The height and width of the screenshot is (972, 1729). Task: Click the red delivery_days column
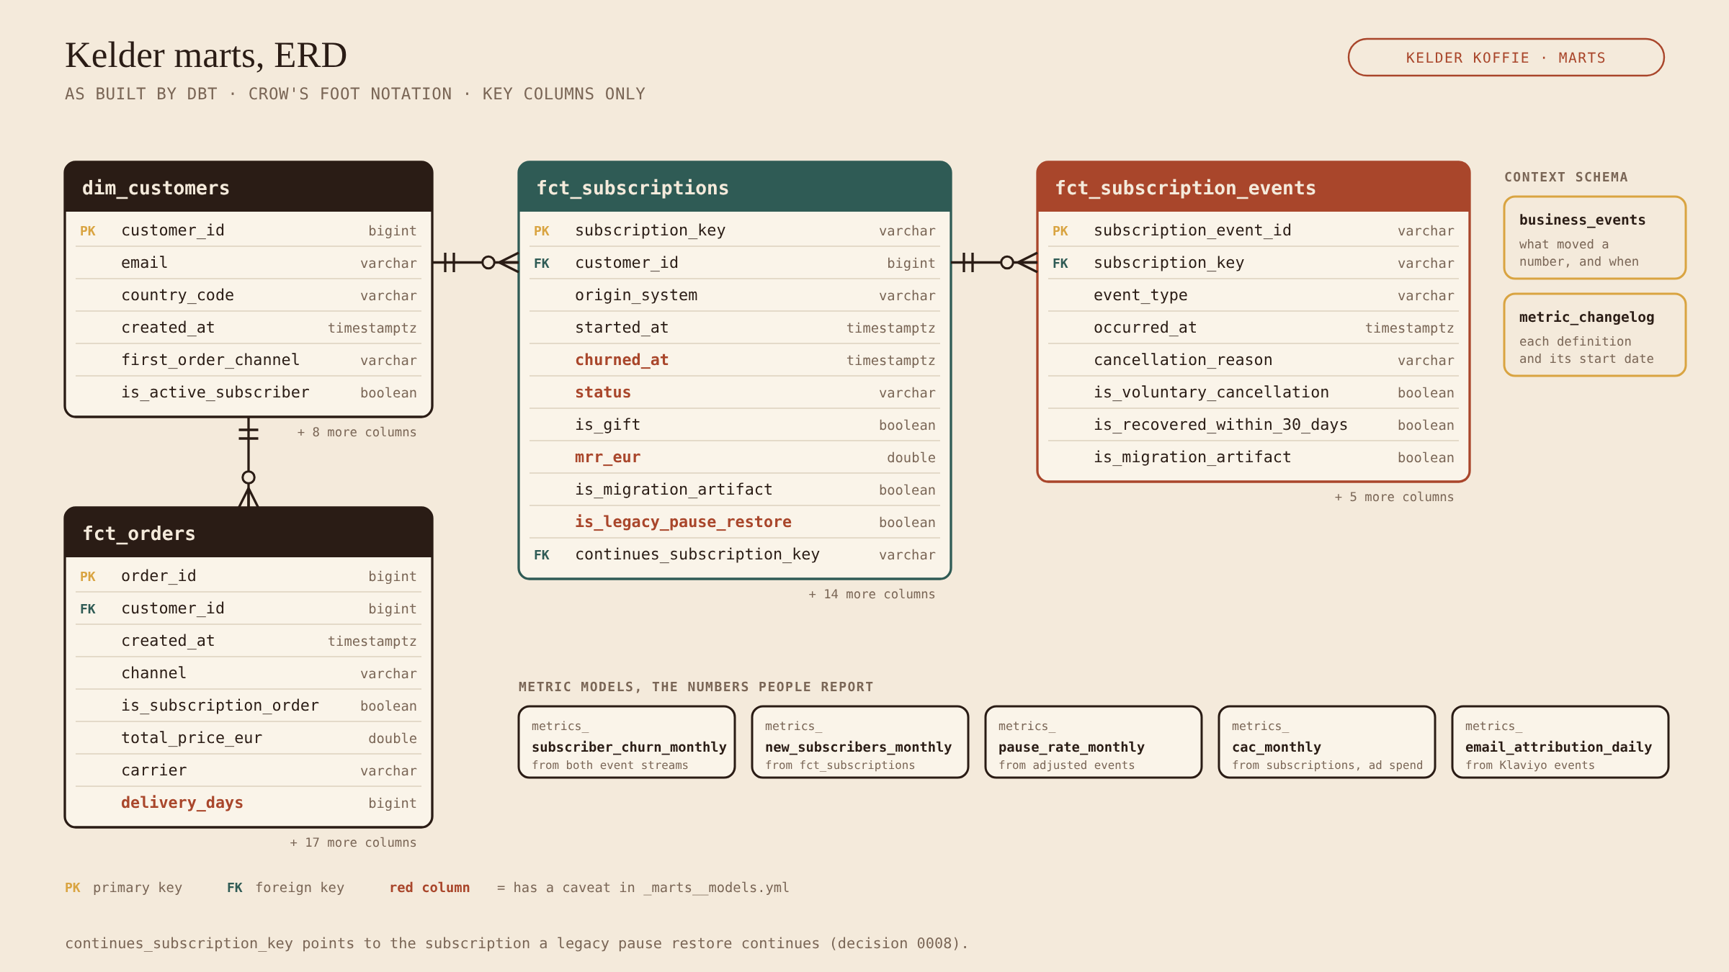click(x=249, y=803)
